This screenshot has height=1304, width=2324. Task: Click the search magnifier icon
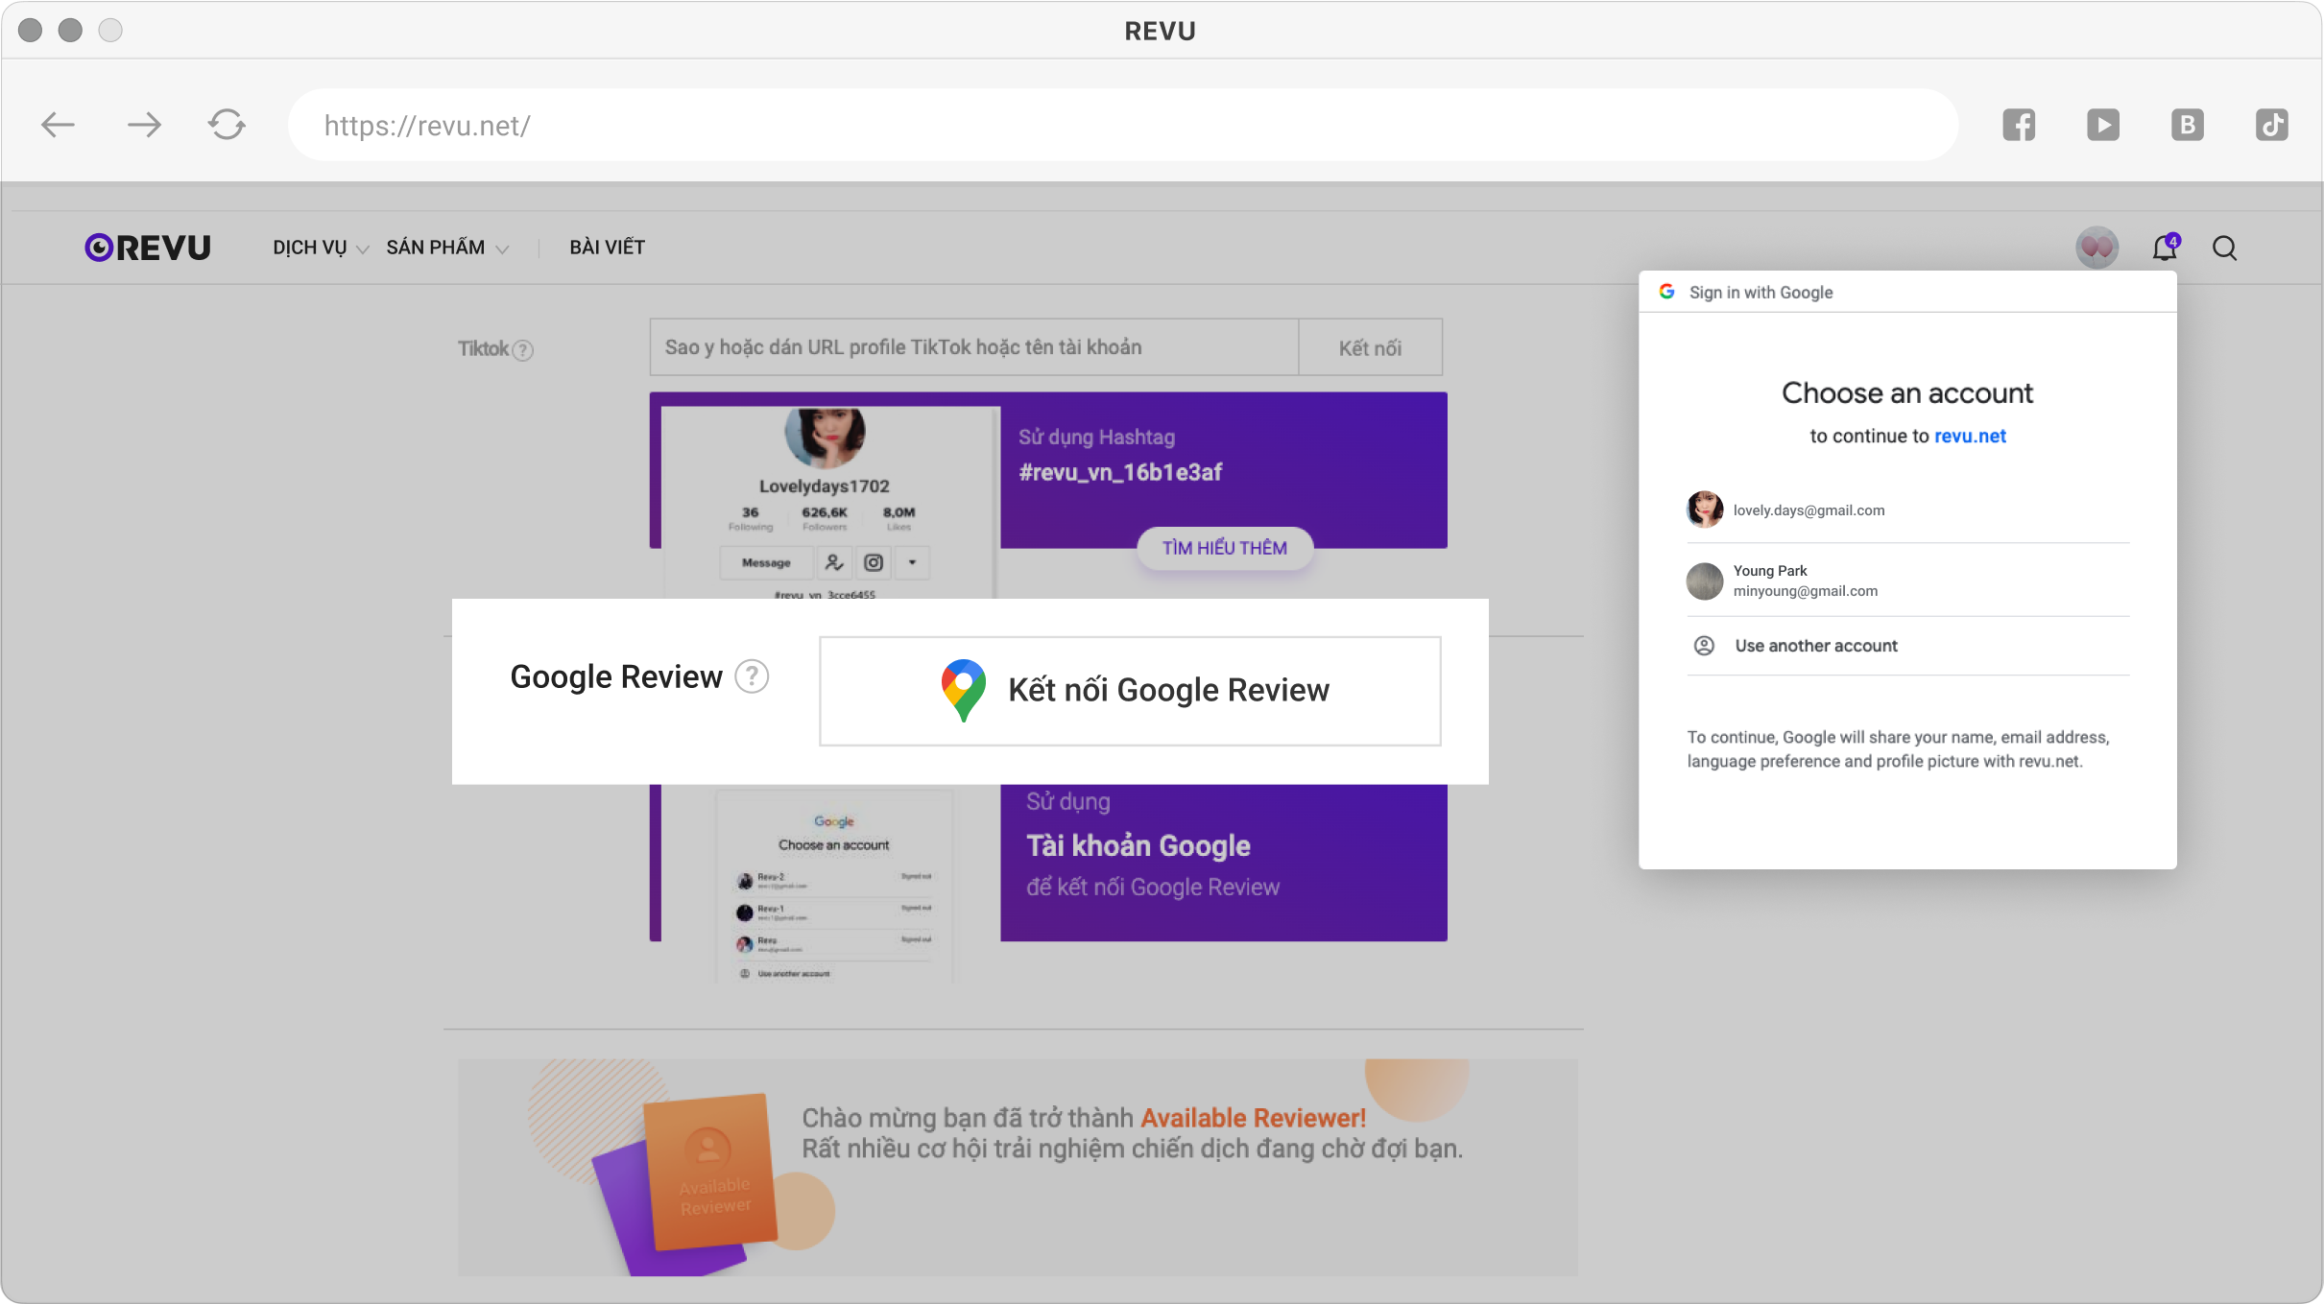pyautogui.click(x=2224, y=249)
